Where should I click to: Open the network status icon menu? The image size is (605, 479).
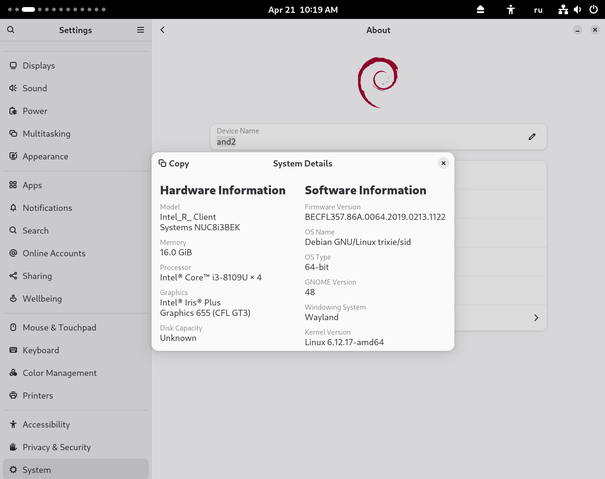click(563, 9)
